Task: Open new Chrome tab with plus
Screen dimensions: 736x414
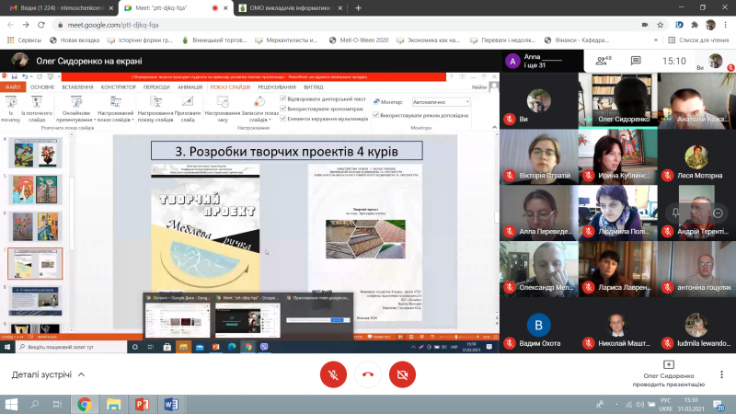Action: 358,8
